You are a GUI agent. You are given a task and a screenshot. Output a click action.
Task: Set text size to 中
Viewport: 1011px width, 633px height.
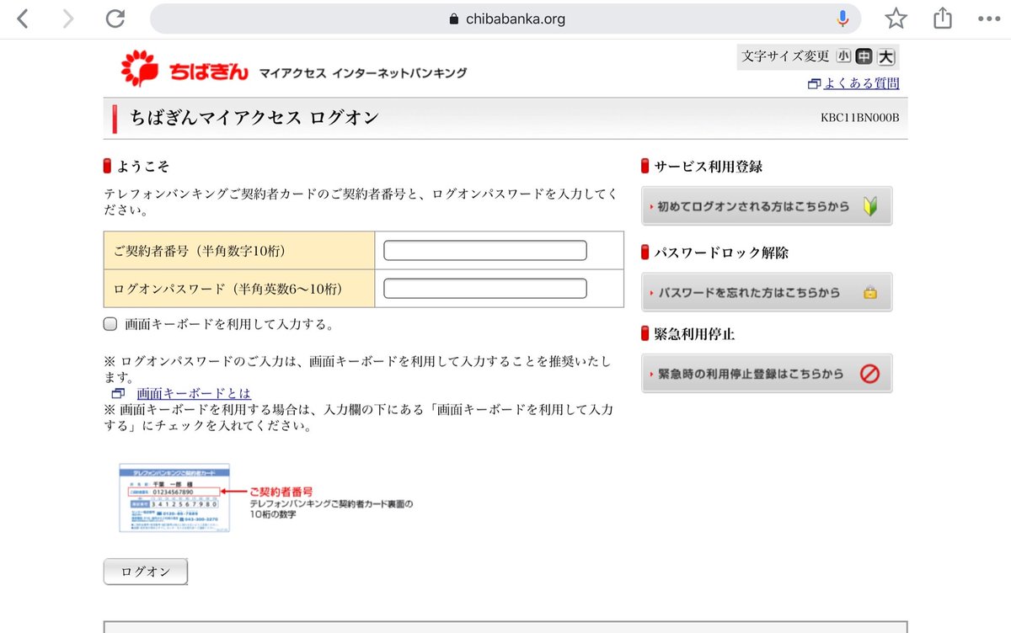(x=864, y=56)
